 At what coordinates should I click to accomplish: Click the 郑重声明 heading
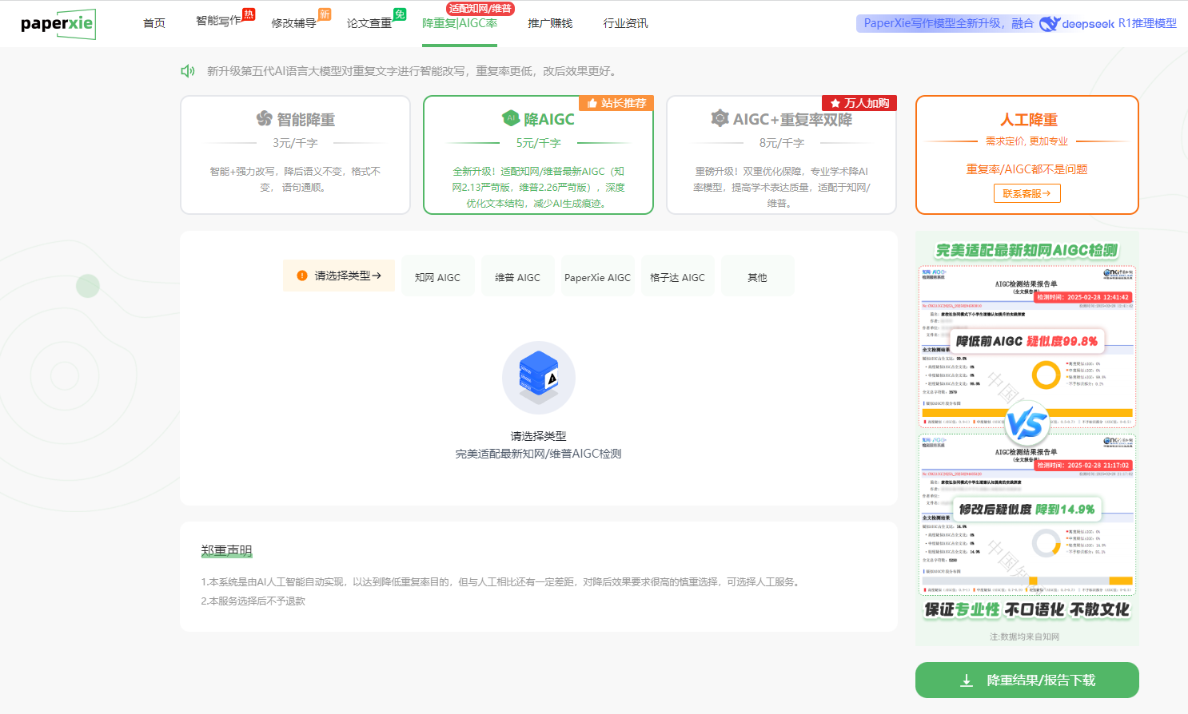(x=226, y=550)
